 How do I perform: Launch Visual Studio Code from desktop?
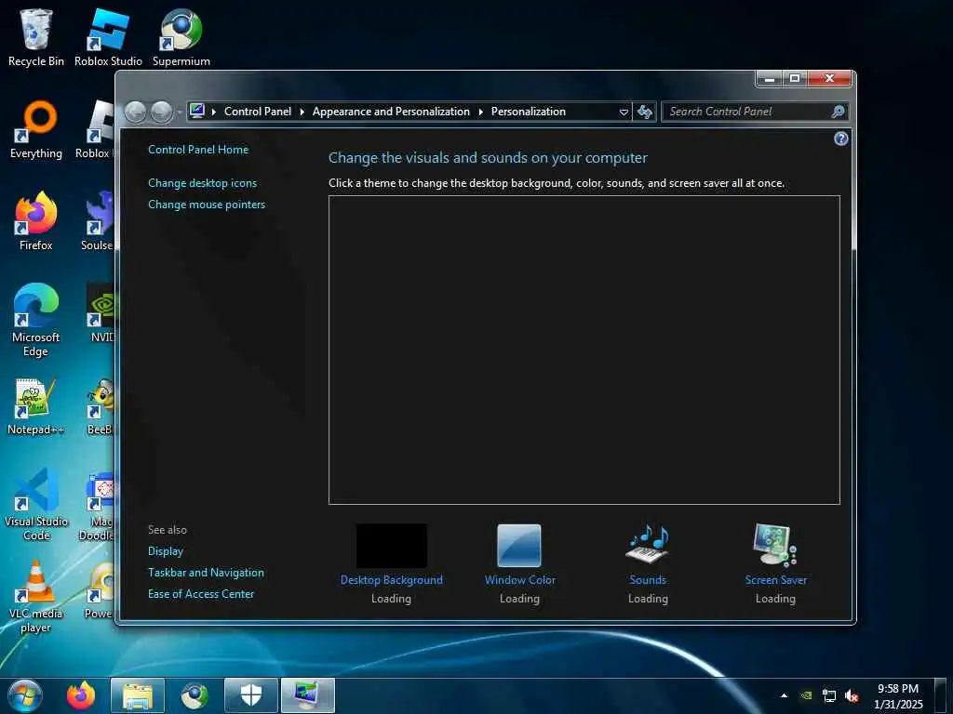[36, 505]
